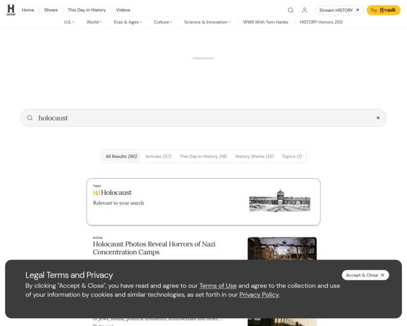The width and height of the screenshot is (407, 326).
Task: Open the Videos section
Action: tap(123, 10)
